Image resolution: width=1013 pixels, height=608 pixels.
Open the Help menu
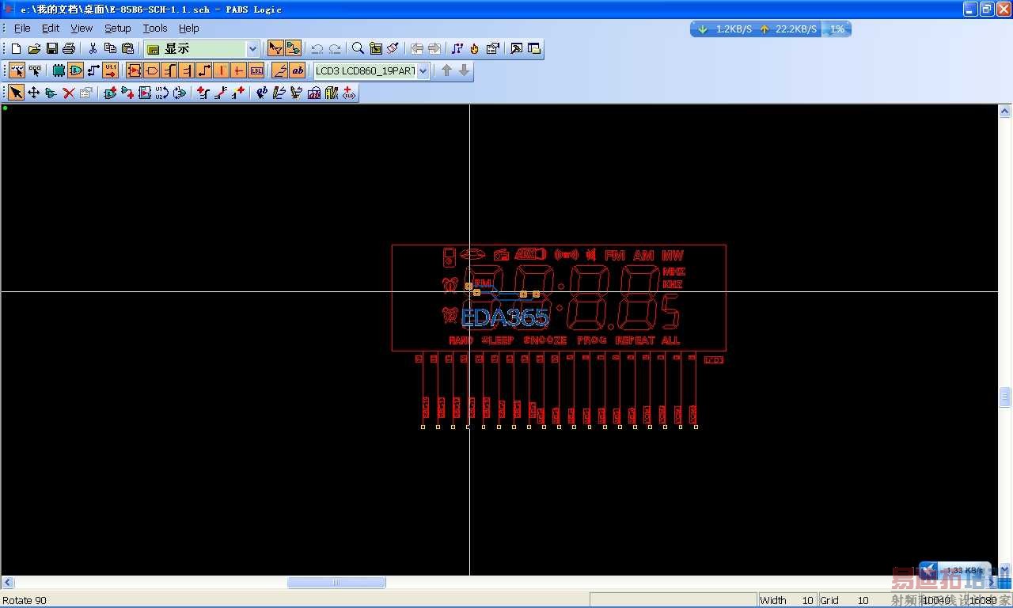189,28
